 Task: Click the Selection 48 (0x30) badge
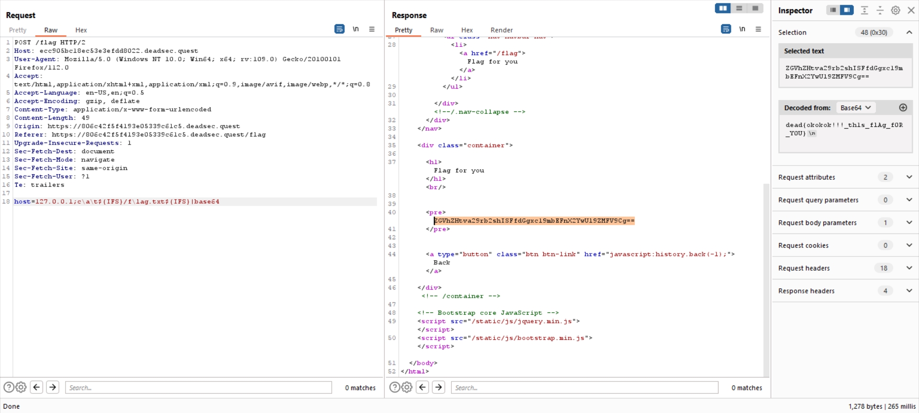tap(874, 32)
